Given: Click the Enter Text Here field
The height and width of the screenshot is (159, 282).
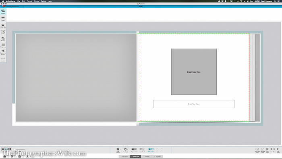Looking at the screenshot, I should 194,104.
